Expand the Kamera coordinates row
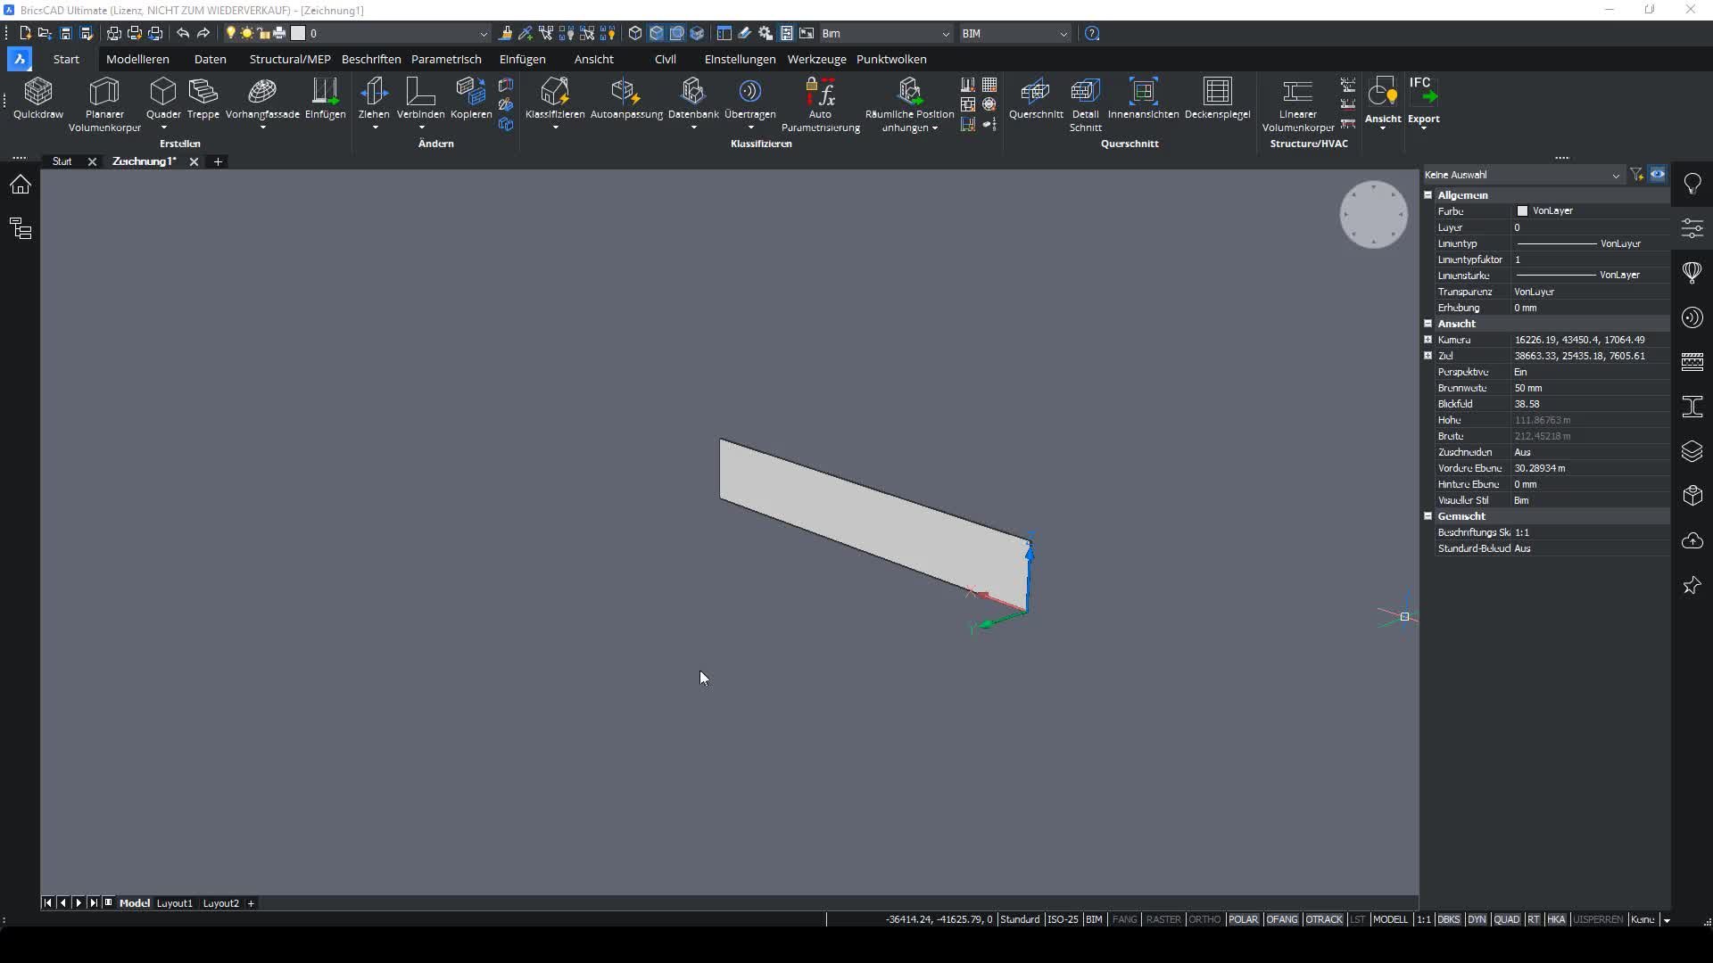Image resolution: width=1713 pixels, height=963 pixels. click(x=1427, y=339)
